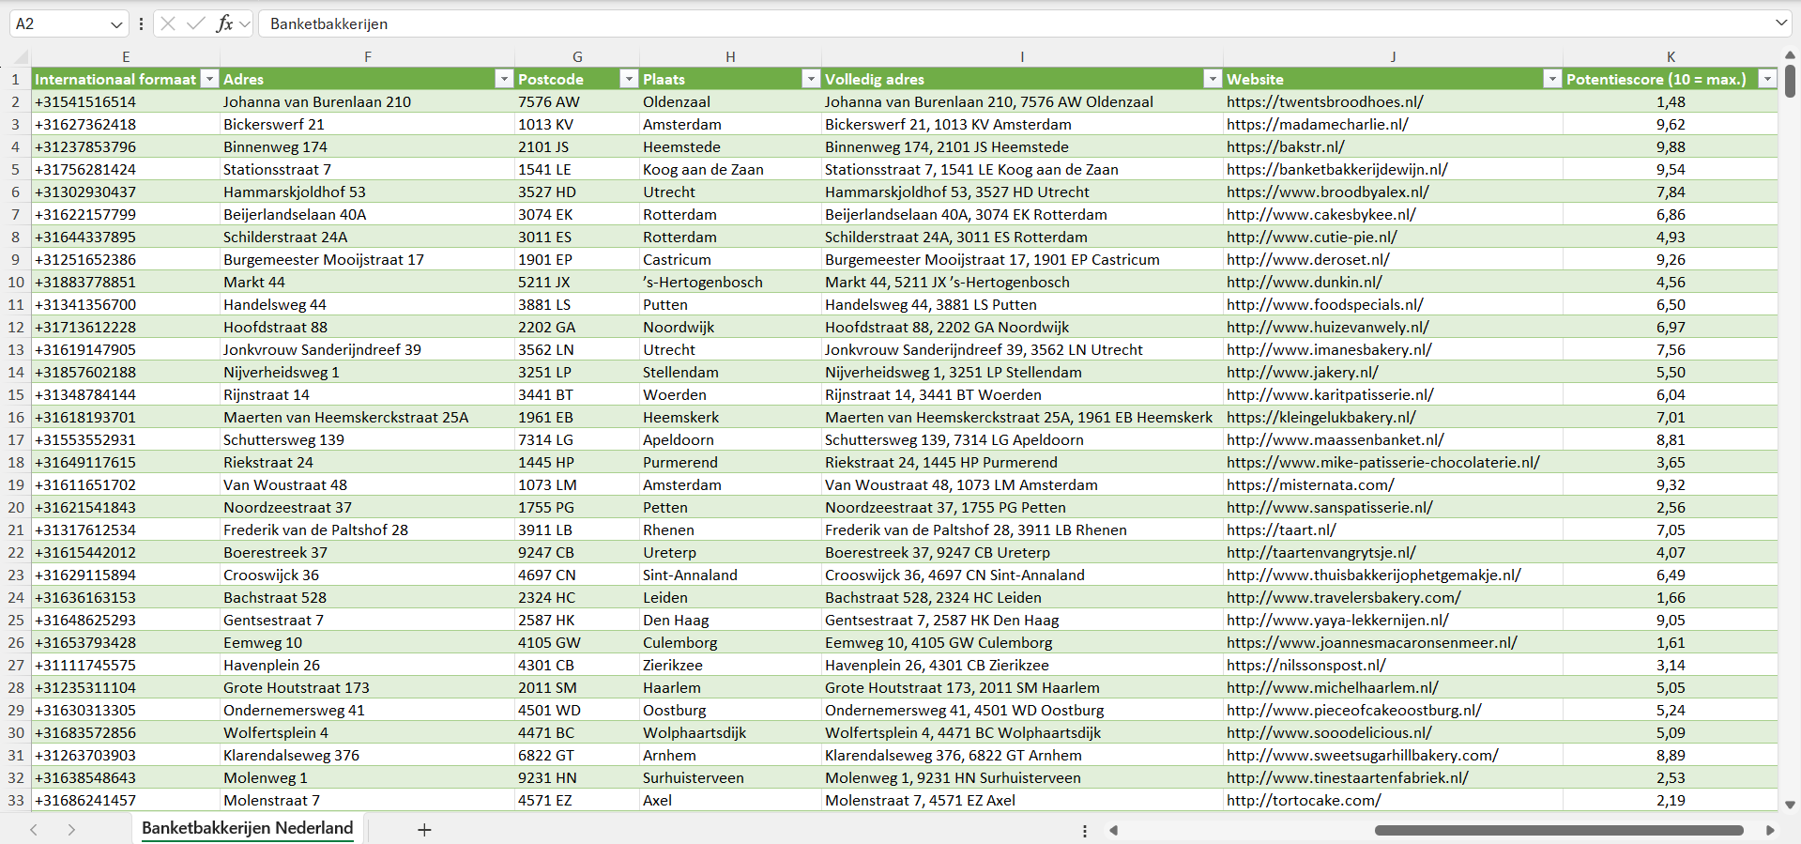Viewport: 1801px width, 844px height.
Task: Click the vertical scroll down arrow
Action: [x=1790, y=805]
